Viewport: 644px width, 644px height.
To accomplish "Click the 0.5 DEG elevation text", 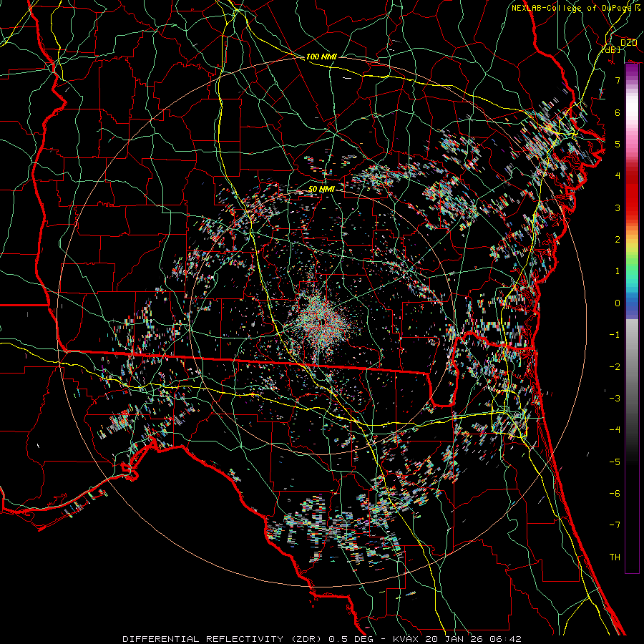I will click(x=351, y=639).
